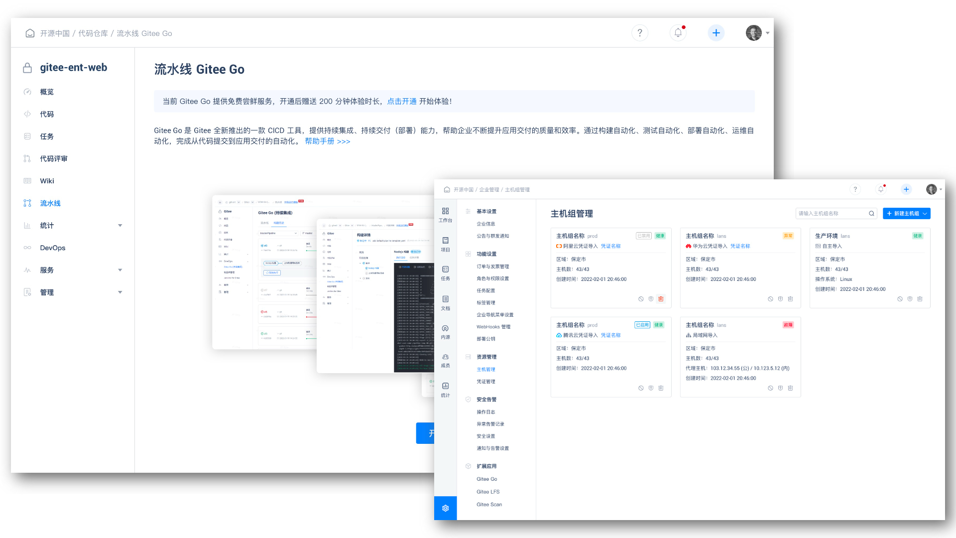This screenshot has width=956, height=538.
Task: Open 帮助手册 >>> link
Action: tap(327, 141)
